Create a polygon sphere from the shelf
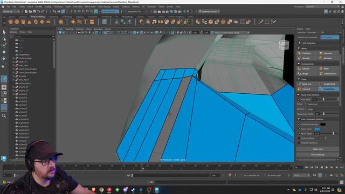 pos(11,22)
